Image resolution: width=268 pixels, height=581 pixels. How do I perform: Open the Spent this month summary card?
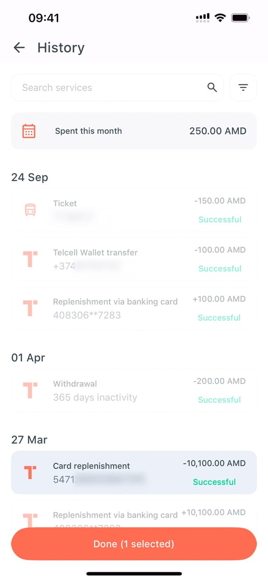[133, 131]
